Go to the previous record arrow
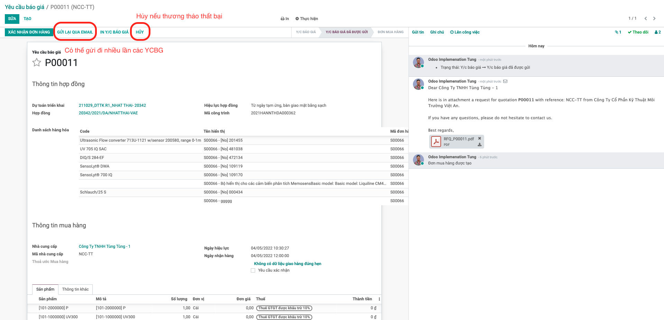This screenshot has height=320, width=664. click(645, 19)
